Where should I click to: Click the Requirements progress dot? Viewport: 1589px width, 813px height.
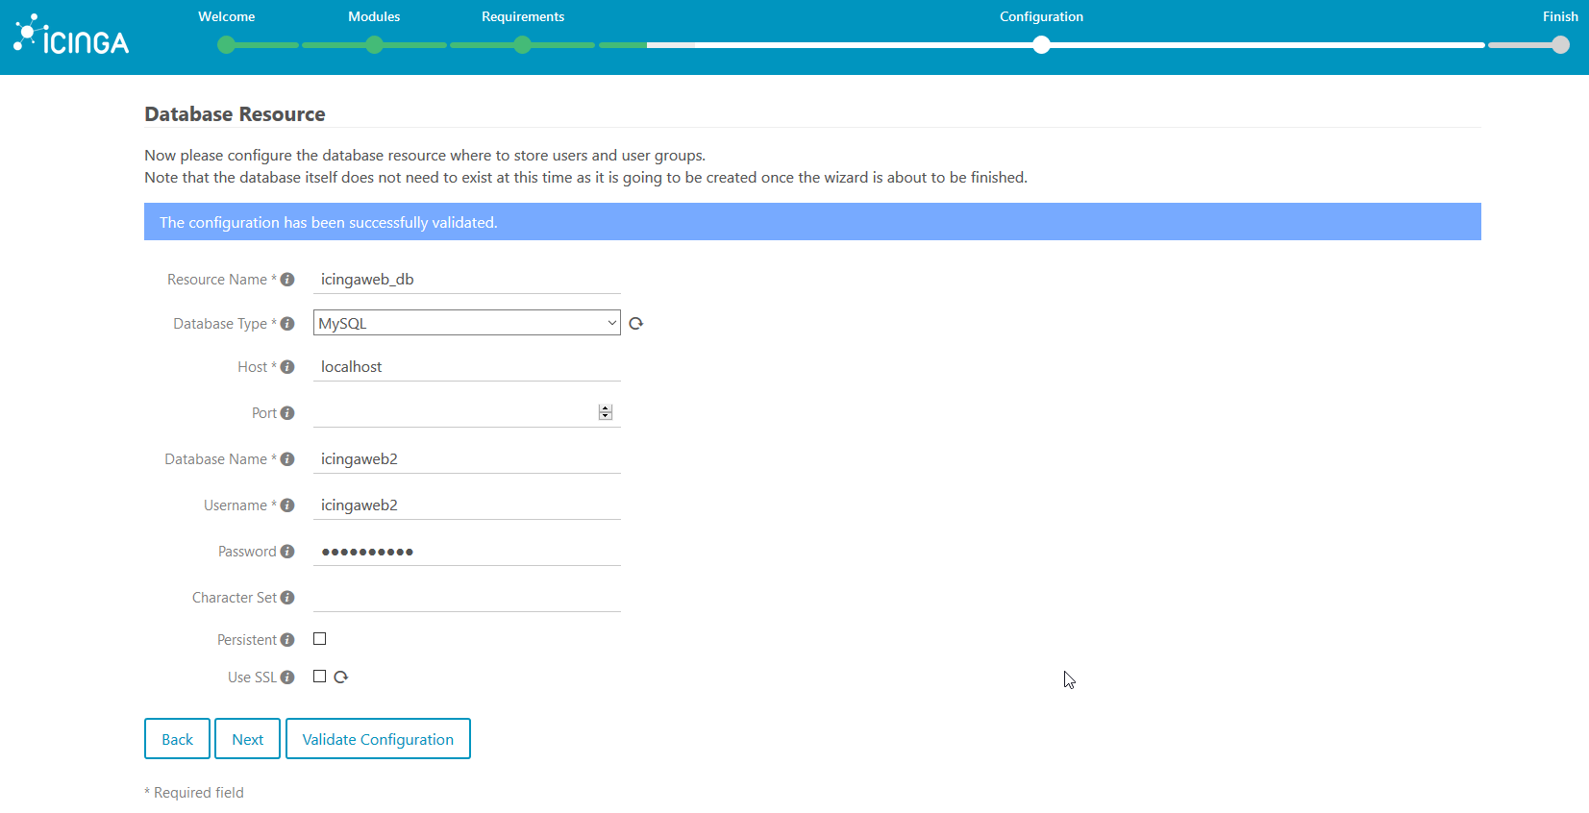(x=523, y=45)
